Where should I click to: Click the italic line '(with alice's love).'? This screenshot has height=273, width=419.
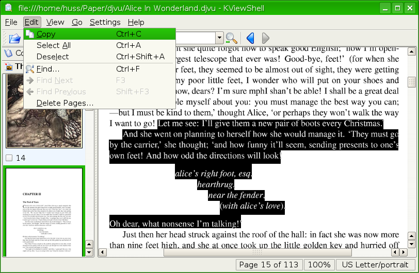tap(252, 206)
